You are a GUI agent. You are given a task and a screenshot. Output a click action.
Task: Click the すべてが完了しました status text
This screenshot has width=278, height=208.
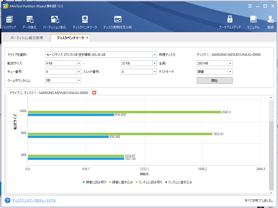pyautogui.click(x=259, y=201)
